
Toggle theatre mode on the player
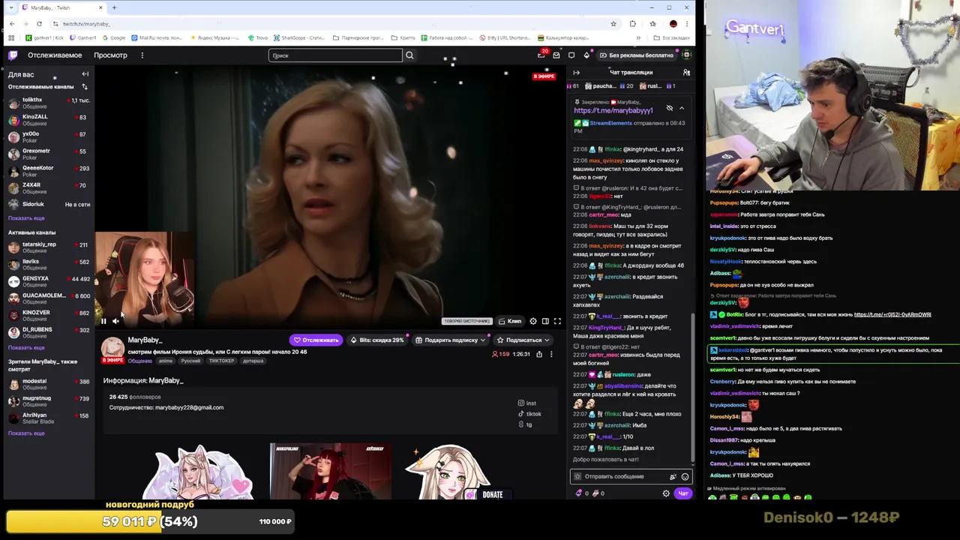point(545,321)
